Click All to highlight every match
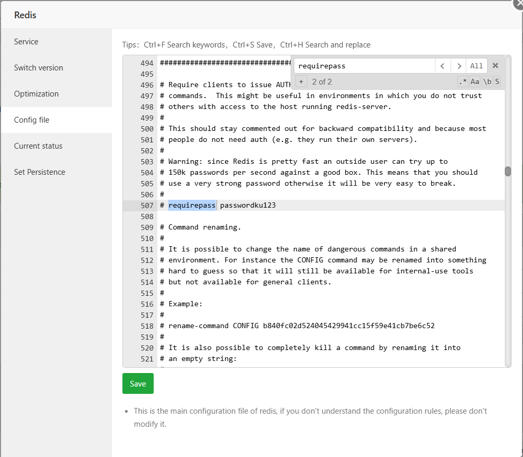This screenshot has width=523, height=457. click(477, 66)
